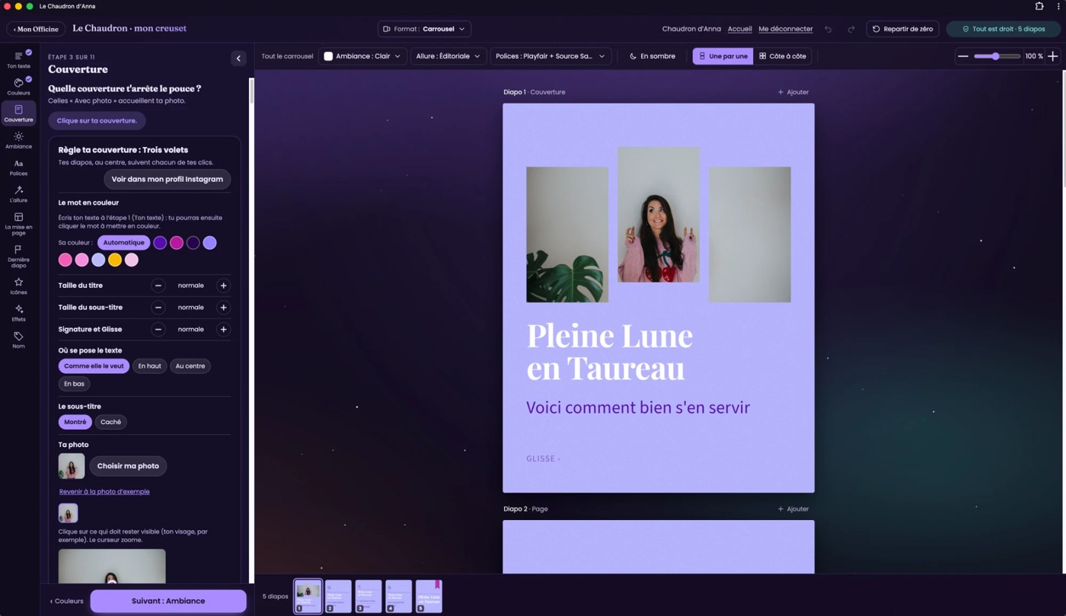Open the Couleurs step in sidebar
This screenshot has height=616, width=1066.
(x=18, y=86)
